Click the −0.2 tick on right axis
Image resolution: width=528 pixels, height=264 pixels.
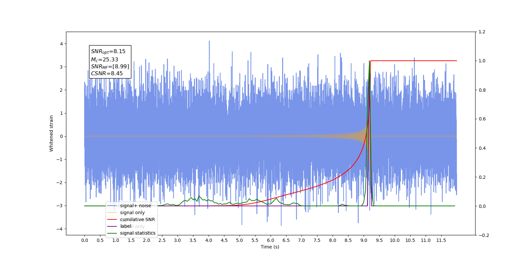point(483,235)
